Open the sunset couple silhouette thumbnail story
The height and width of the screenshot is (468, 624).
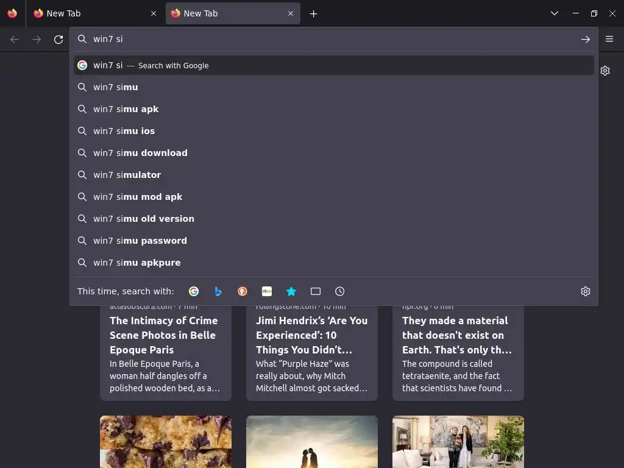point(312,442)
